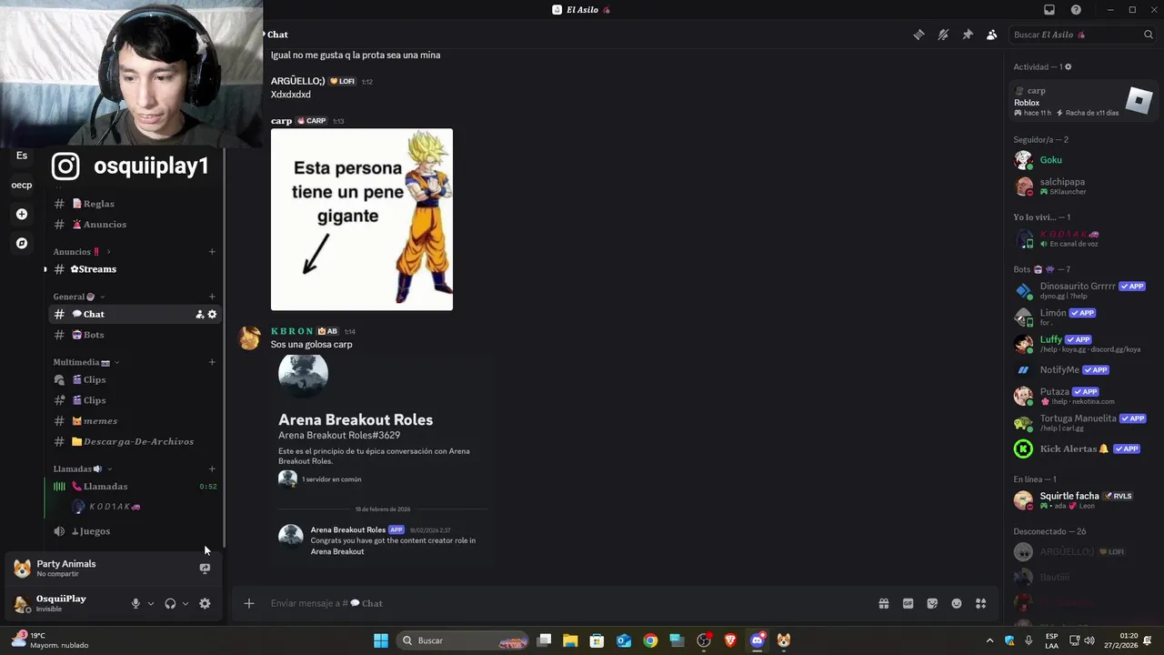The height and width of the screenshot is (655, 1164).
Task: Show hidden system tray icons chevron
Action: click(x=990, y=640)
